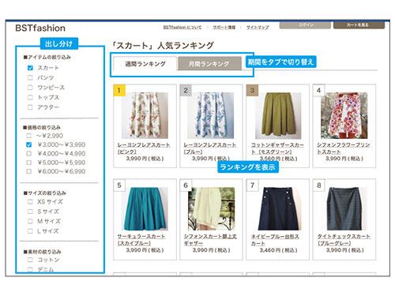Open rank 2 blue floral skirt image
Image resolution: width=395 pixels, height=296 pixels.
(211, 115)
